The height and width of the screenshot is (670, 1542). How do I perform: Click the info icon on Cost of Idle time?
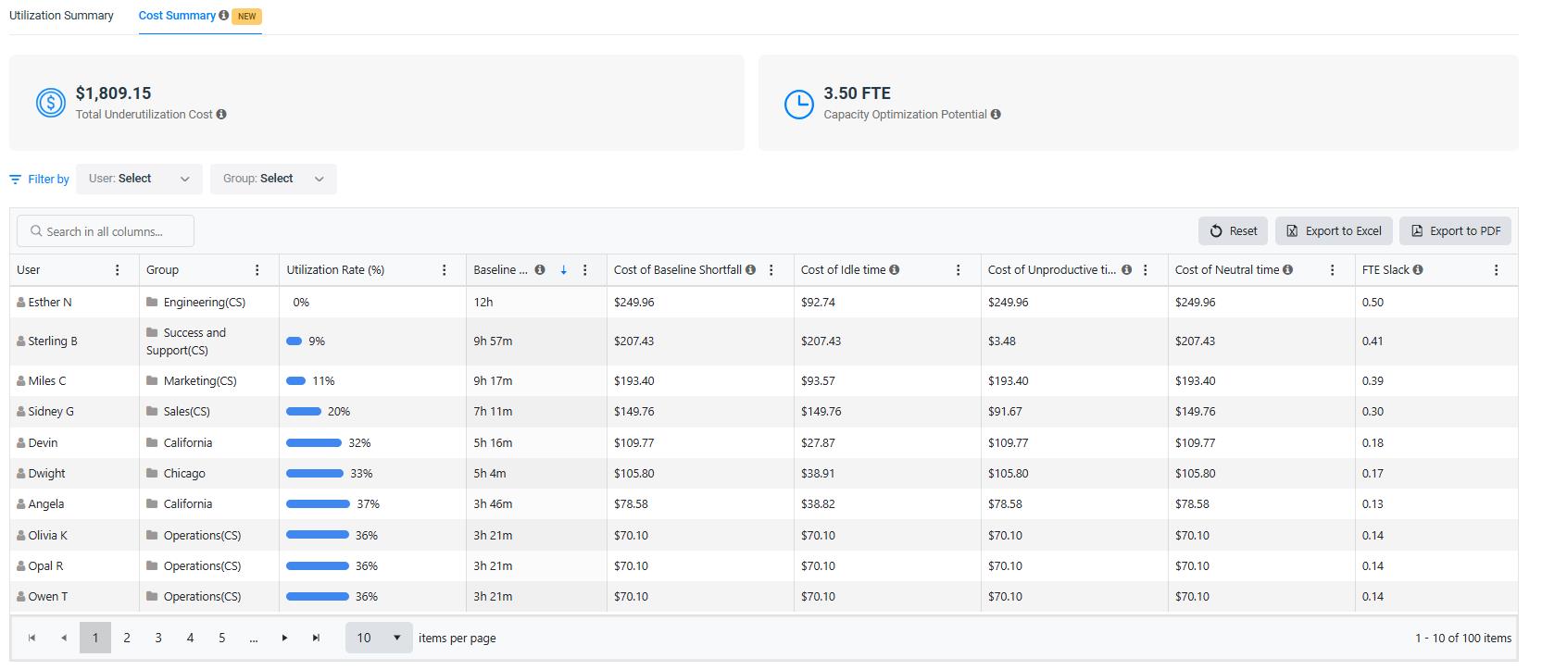(895, 270)
